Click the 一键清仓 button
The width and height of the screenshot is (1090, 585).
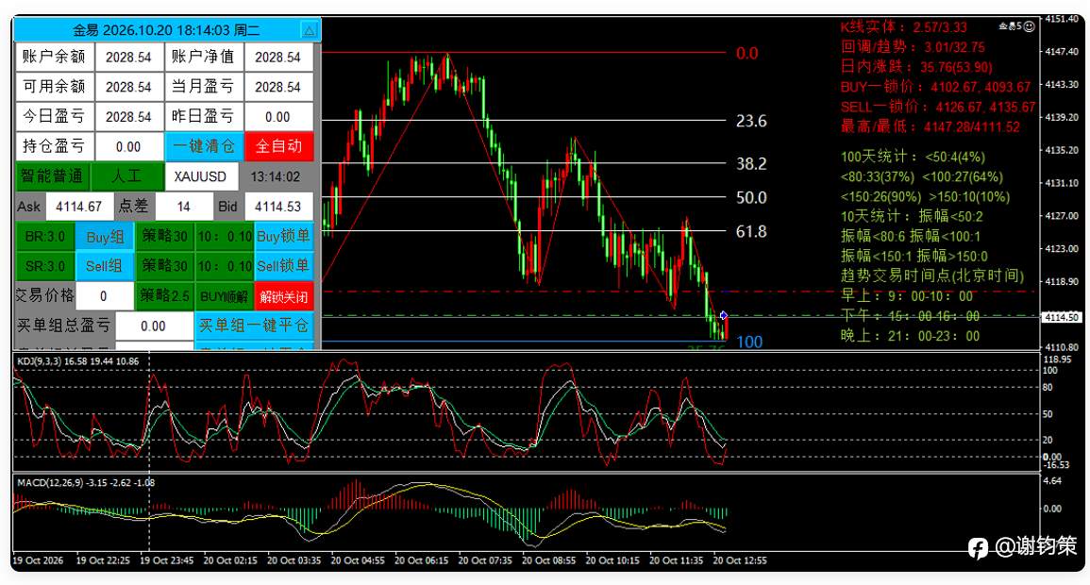[x=204, y=146]
